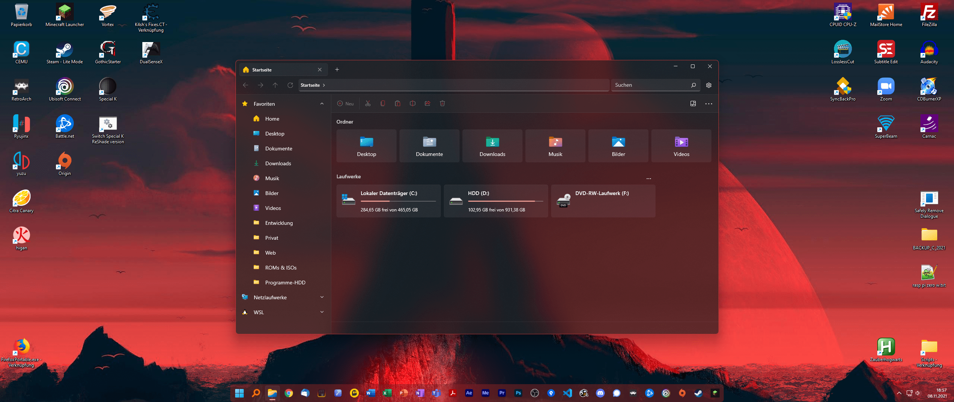Open layout options icon in toolbar
Viewport: 954px width, 402px height.
click(693, 103)
